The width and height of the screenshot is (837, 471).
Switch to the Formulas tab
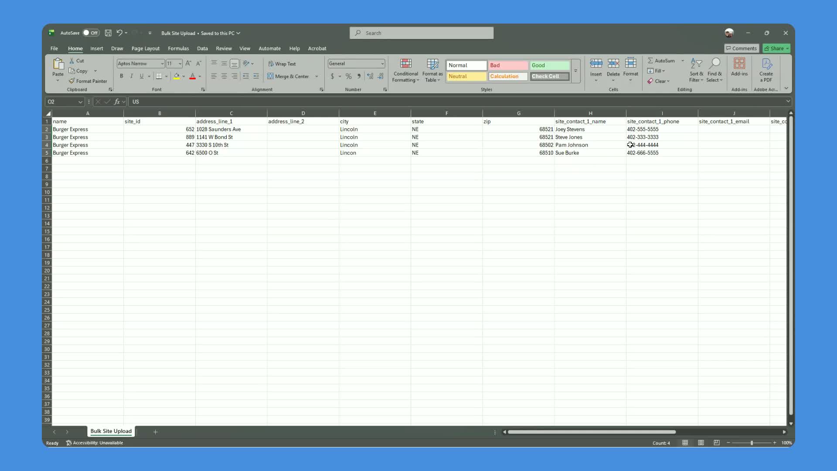click(x=178, y=48)
